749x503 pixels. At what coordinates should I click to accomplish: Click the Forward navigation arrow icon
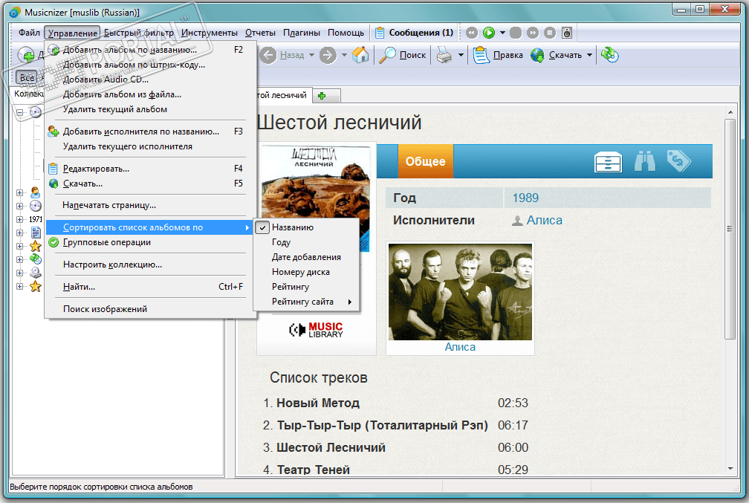[x=328, y=55]
